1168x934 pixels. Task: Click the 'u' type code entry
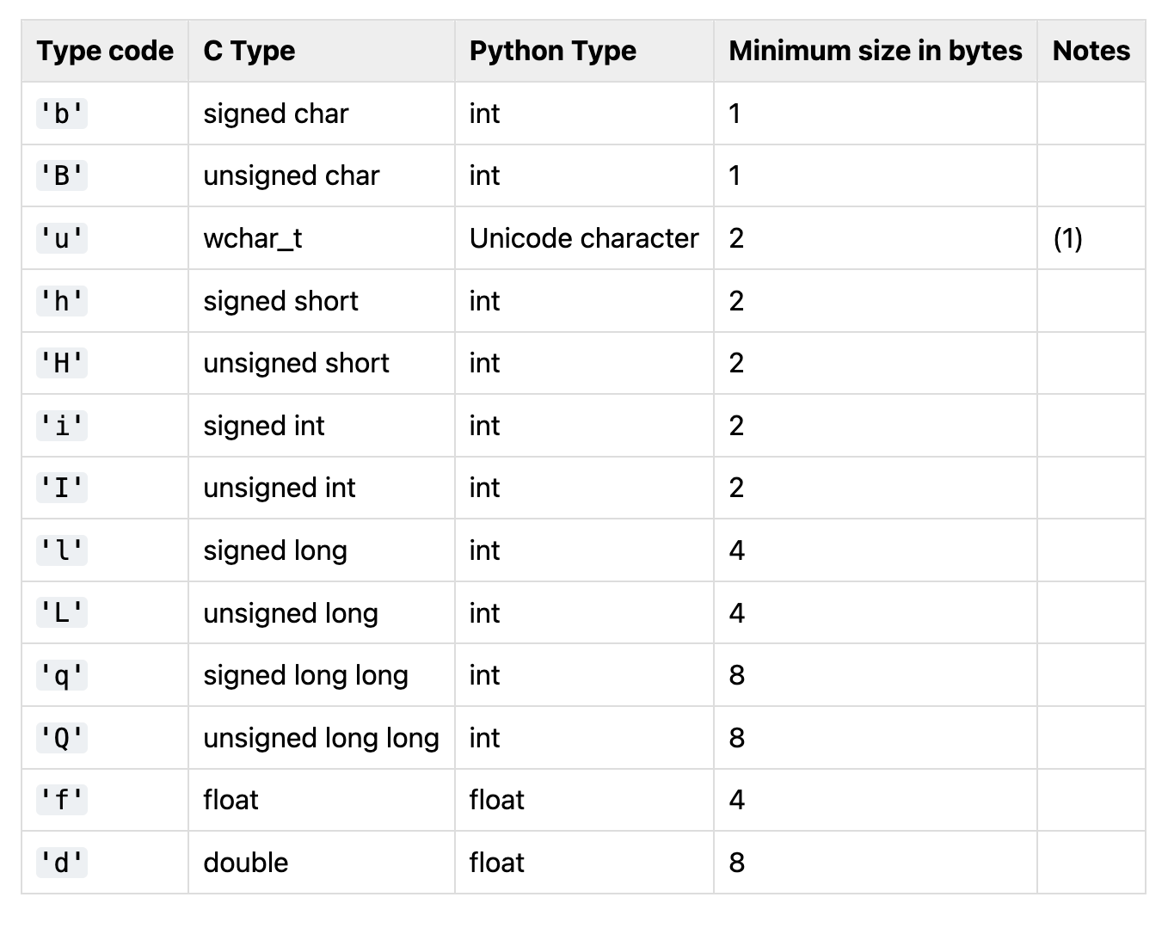pos(62,238)
